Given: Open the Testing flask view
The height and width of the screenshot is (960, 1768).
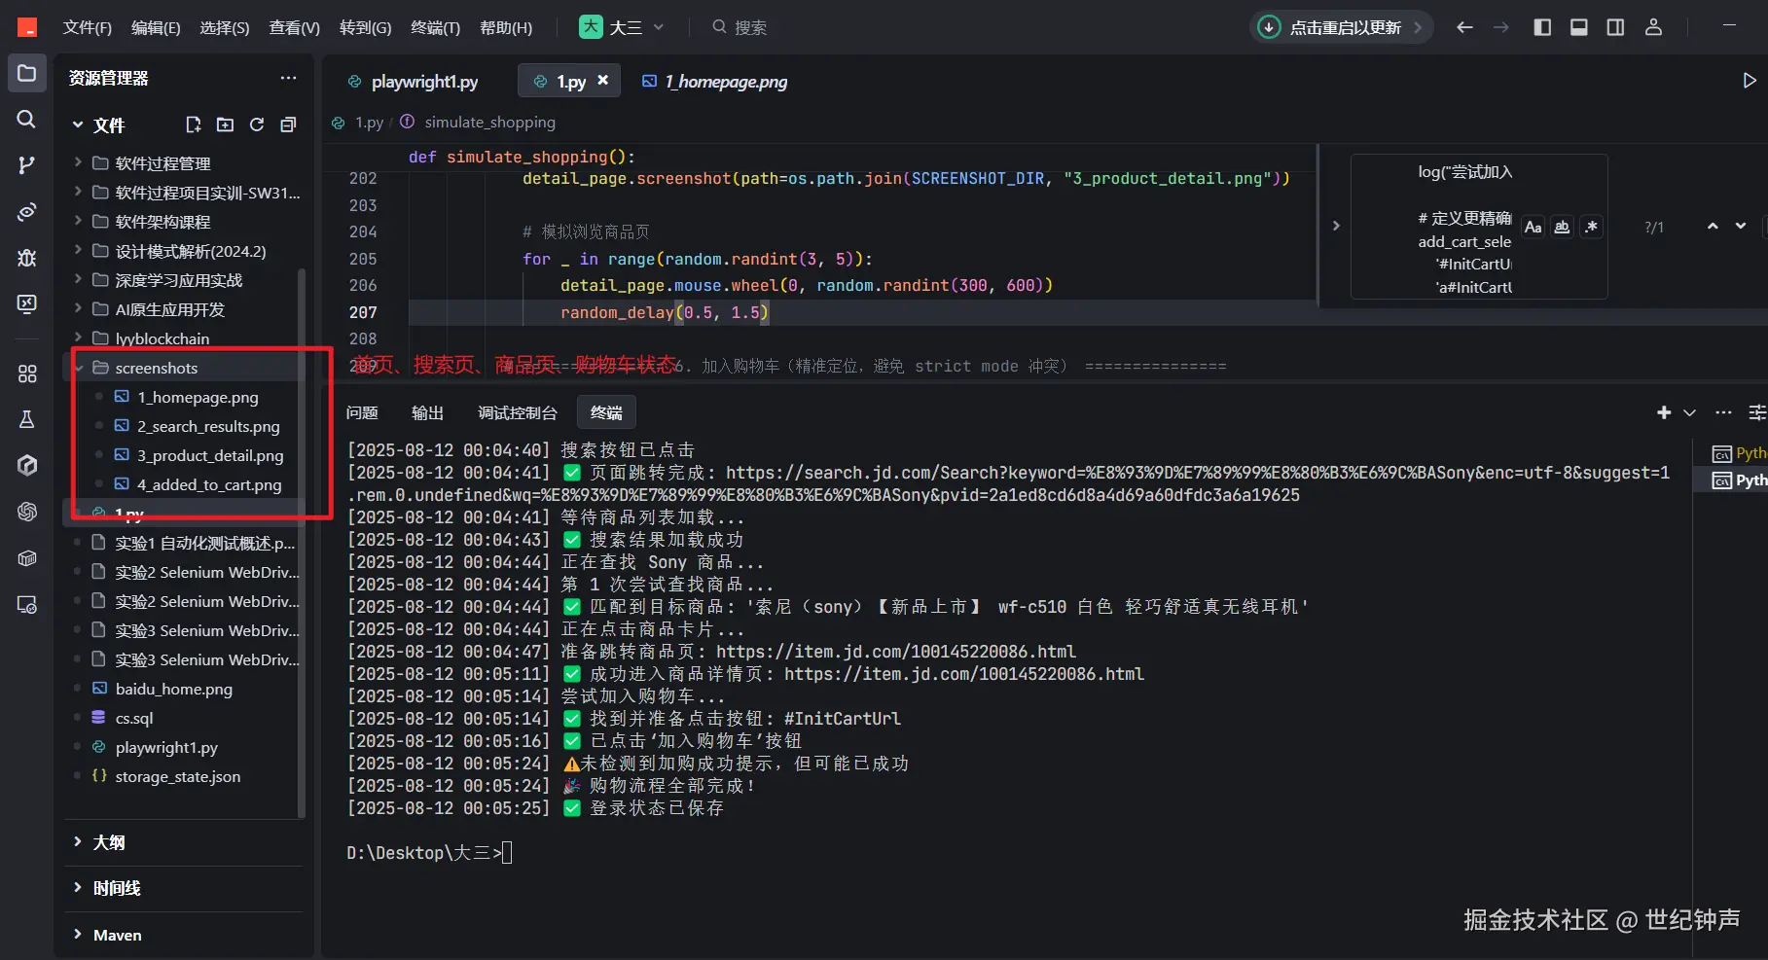Looking at the screenshot, I should (x=27, y=419).
